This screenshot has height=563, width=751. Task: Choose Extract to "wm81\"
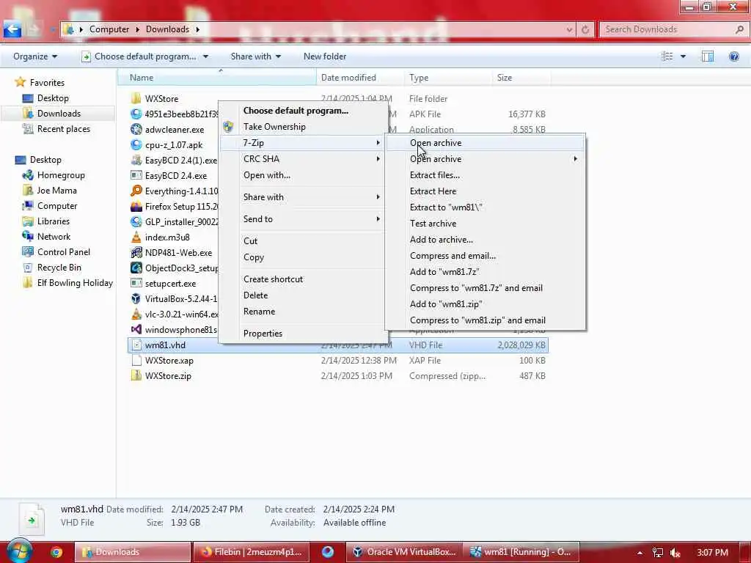coord(446,207)
